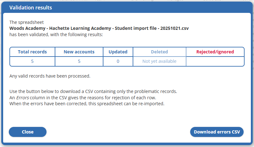
Task: Click the Close button
Action: [x=28, y=132]
